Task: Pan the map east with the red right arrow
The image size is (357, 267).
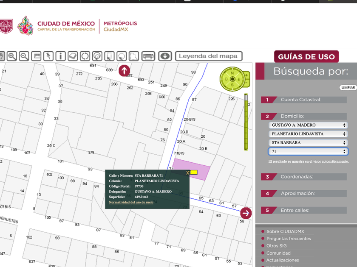Action: pos(246,213)
